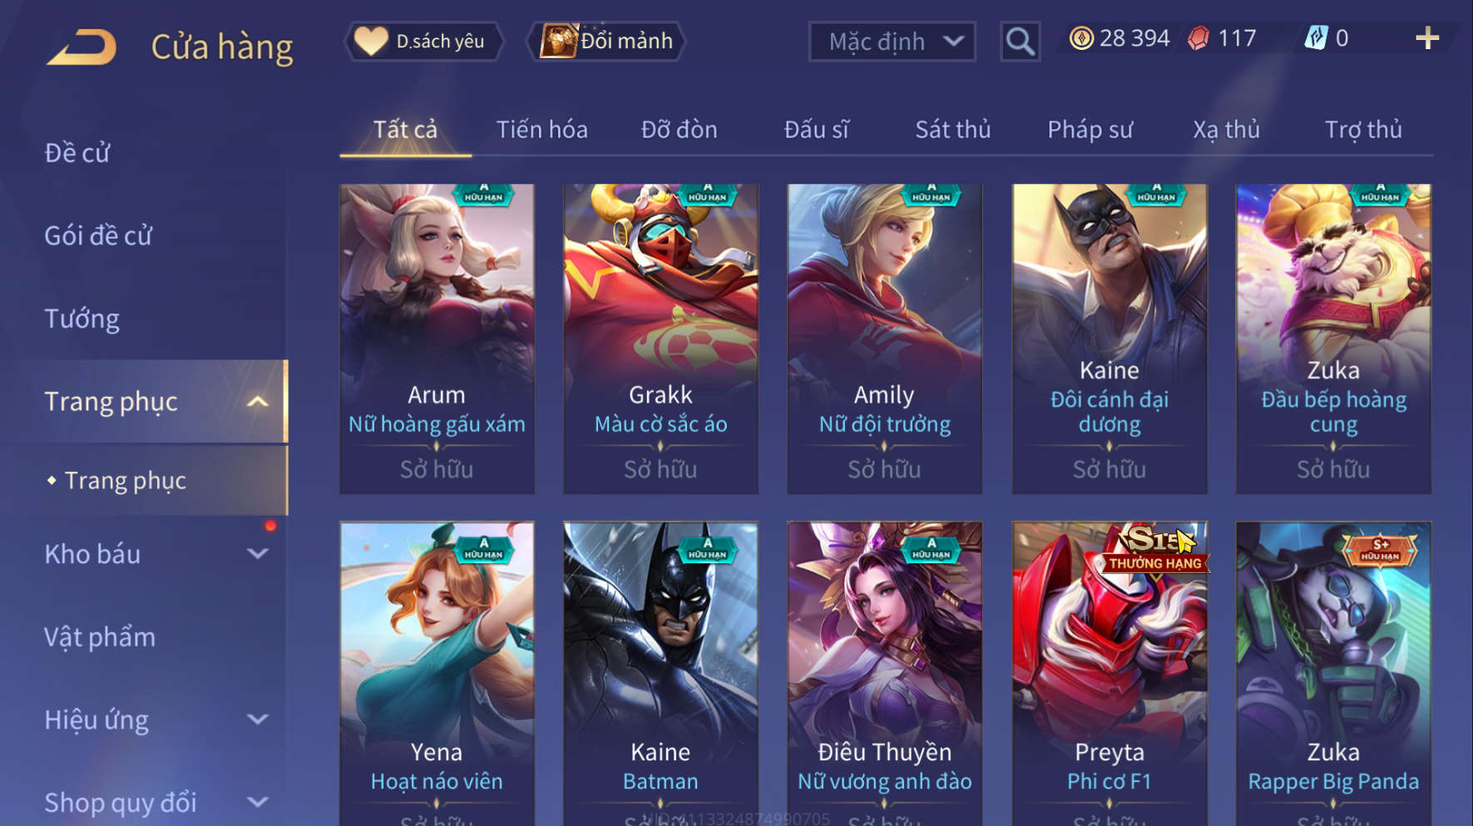The height and width of the screenshot is (826, 1473).
Task: Open the search magnifier icon
Action: point(1020,41)
